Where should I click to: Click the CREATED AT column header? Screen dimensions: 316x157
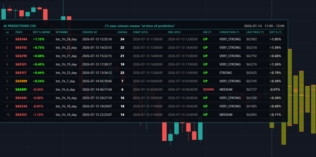pyautogui.click(x=89, y=32)
